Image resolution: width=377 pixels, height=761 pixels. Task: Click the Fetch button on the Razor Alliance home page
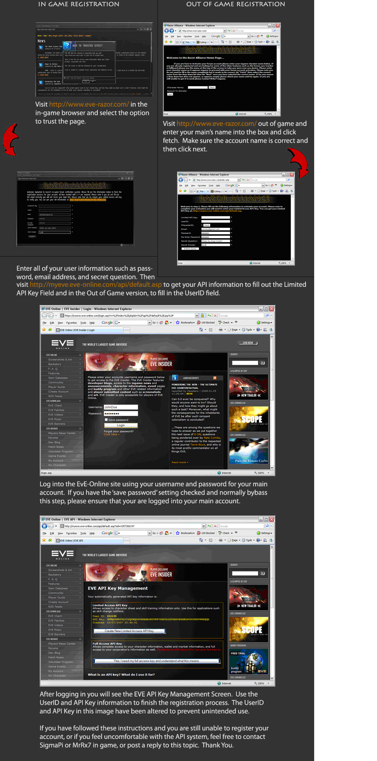212,87
